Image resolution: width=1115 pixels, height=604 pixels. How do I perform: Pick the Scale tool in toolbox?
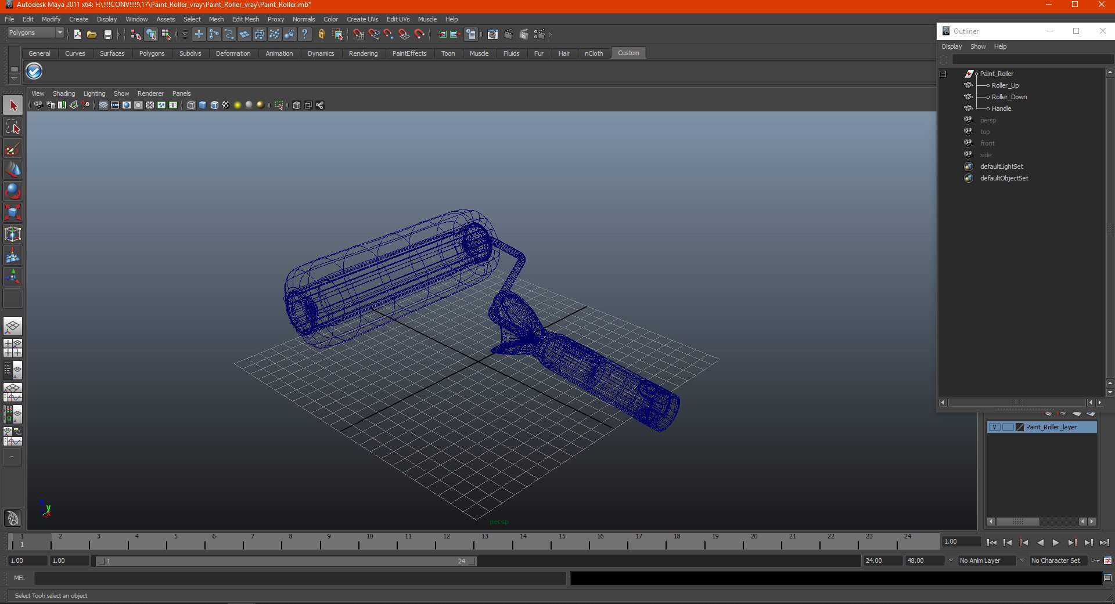point(13,212)
